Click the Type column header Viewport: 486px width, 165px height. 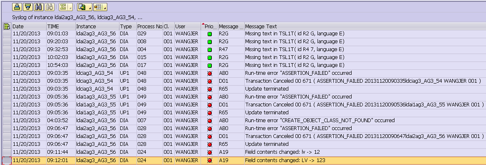pos(128,27)
